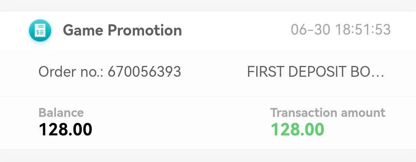Open the Game Promotion transaction title
Viewport: 416px width, 162px height.
122,30
